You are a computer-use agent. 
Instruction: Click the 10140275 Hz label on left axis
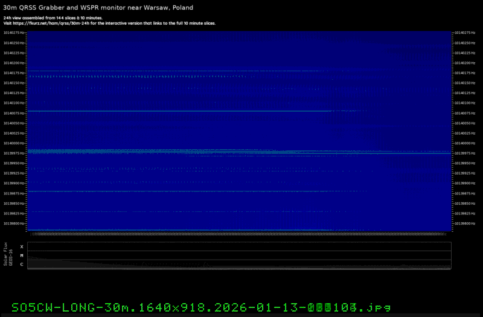coord(14,33)
